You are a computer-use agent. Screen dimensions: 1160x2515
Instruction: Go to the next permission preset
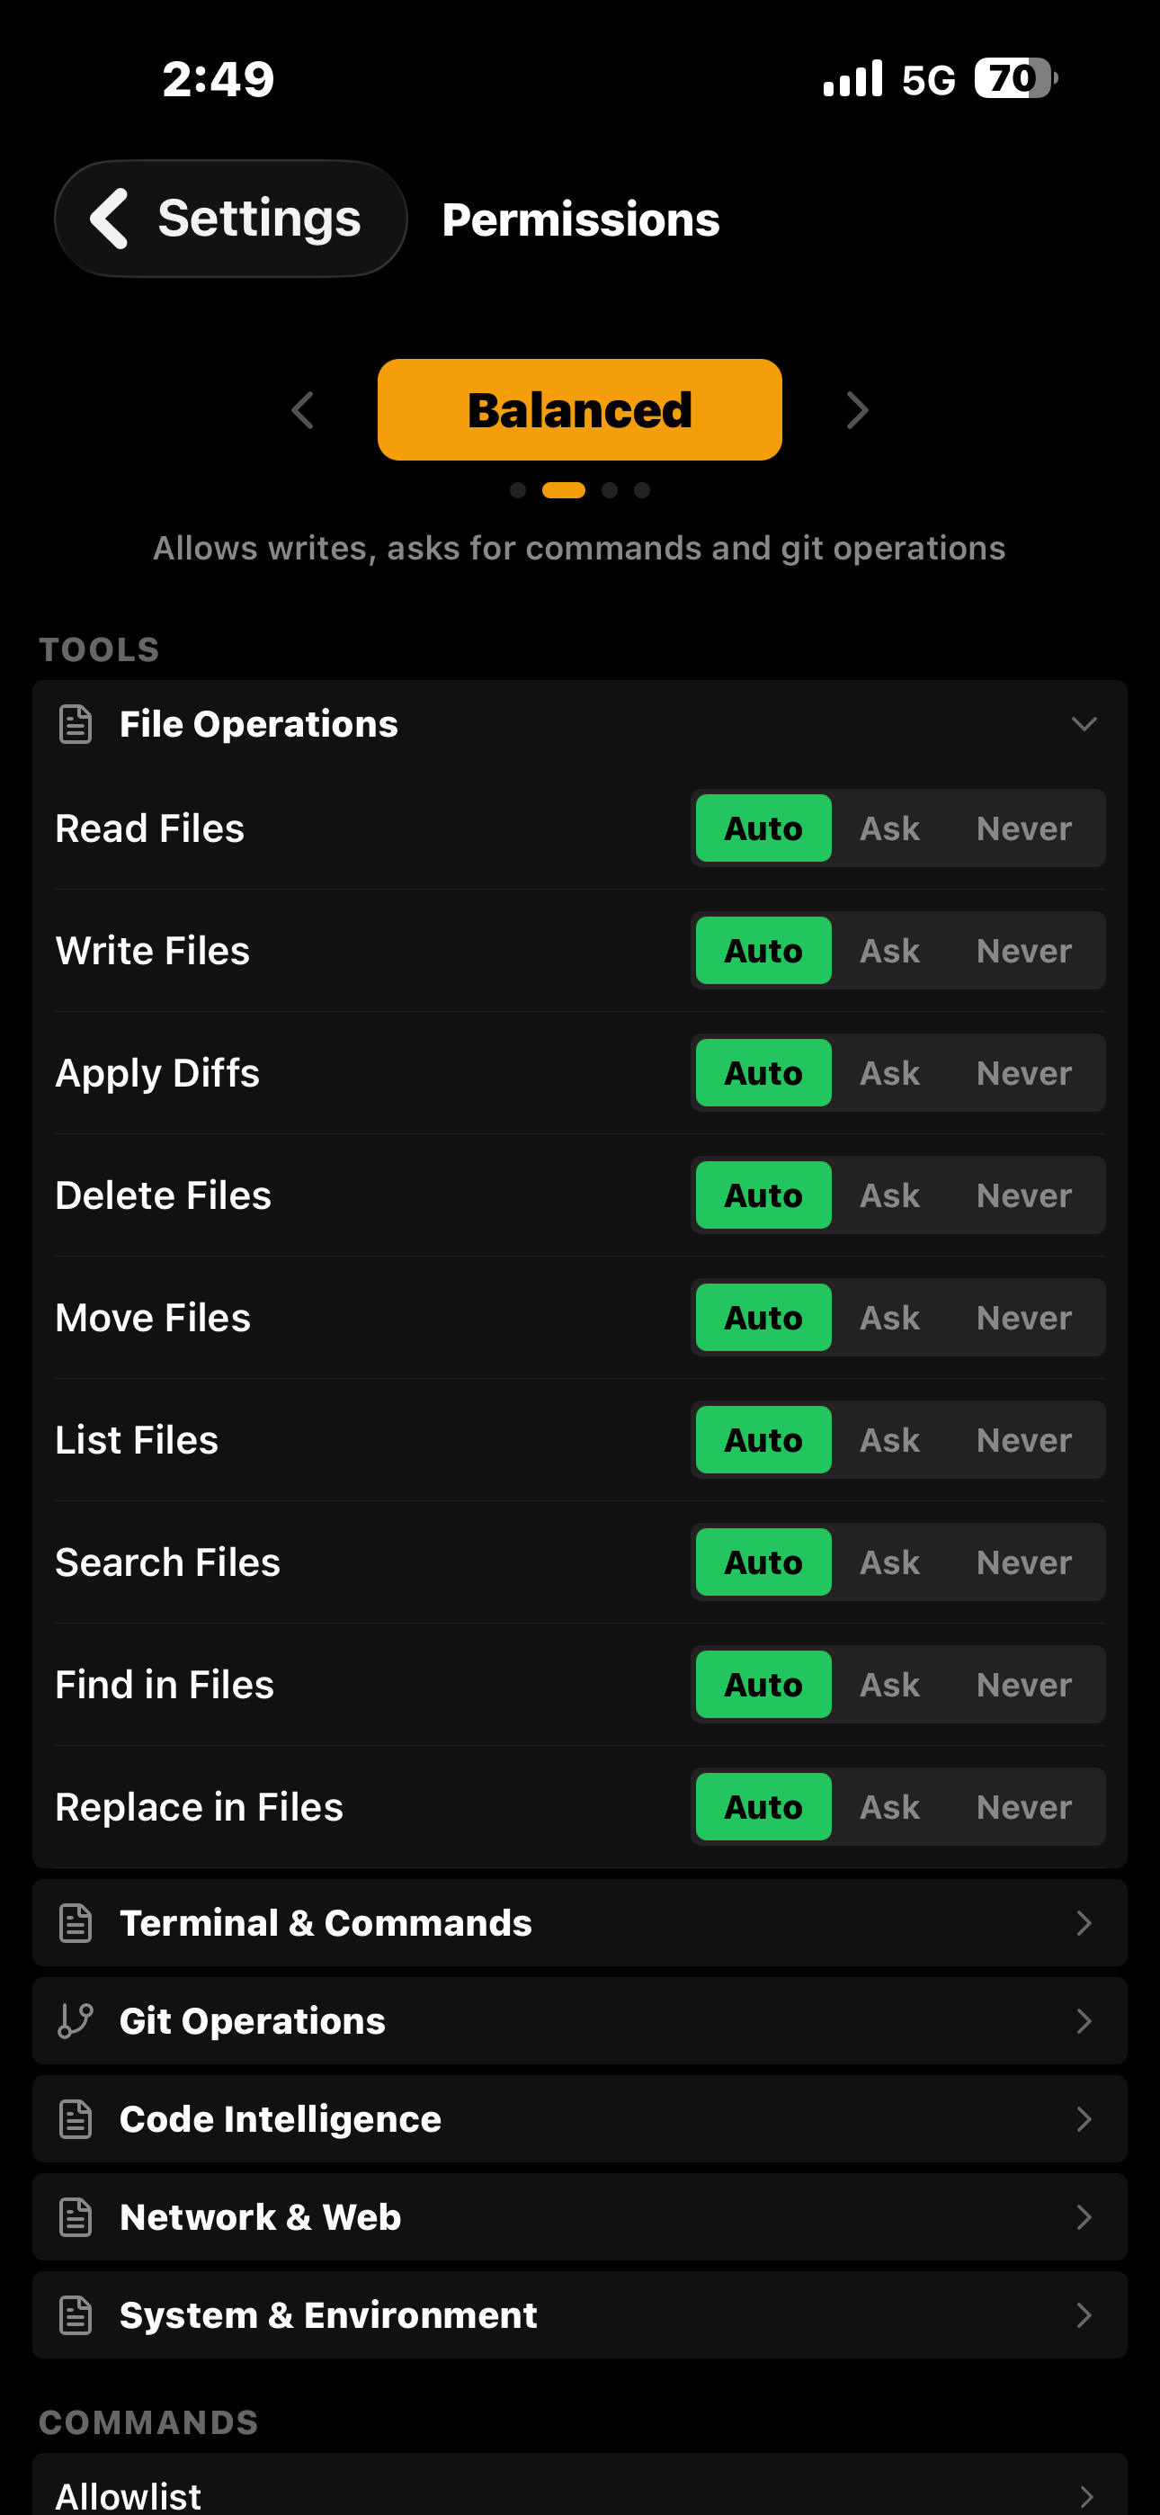tap(856, 410)
